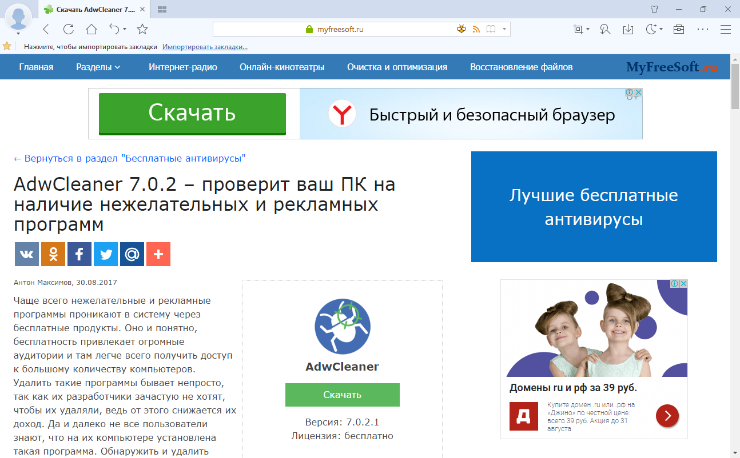Open Восстановление файлов menu item

click(522, 67)
